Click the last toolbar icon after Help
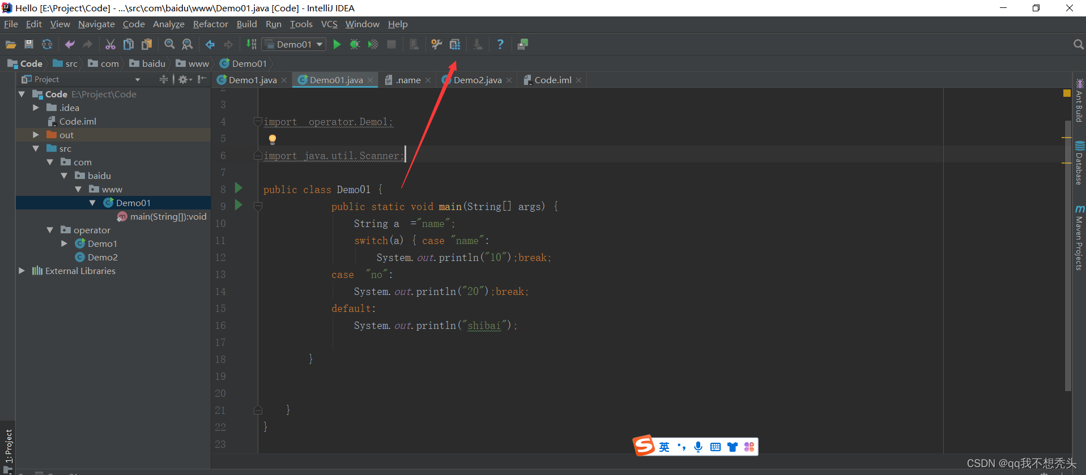Image resolution: width=1086 pixels, height=475 pixels. 523,44
